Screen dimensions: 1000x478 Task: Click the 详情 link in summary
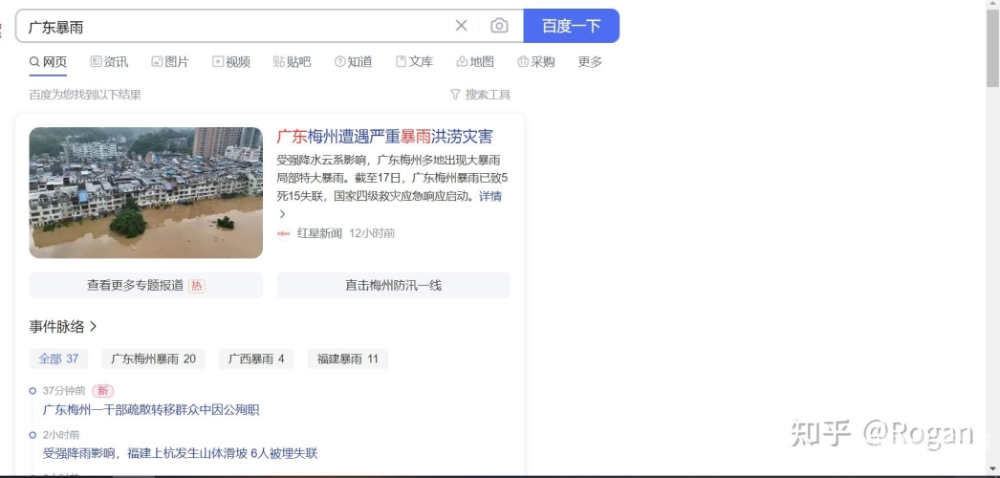click(490, 196)
